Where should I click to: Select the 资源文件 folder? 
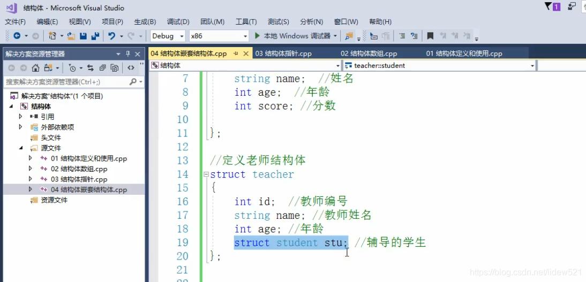[x=54, y=200]
